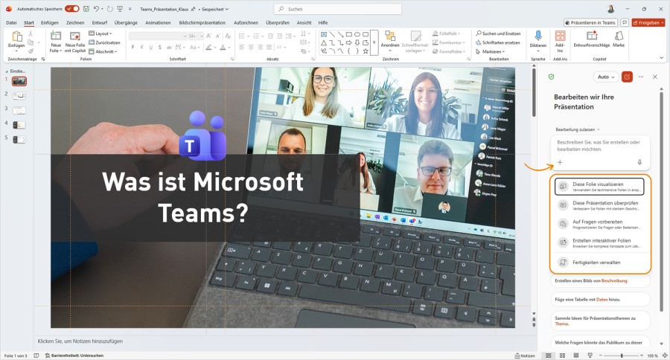Open the Layout dropdown

click(x=100, y=33)
